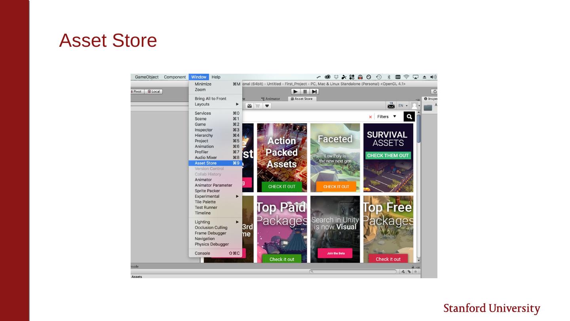Click the search by label tag icon
The height and width of the screenshot is (321, 570).
[x=409, y=272]
